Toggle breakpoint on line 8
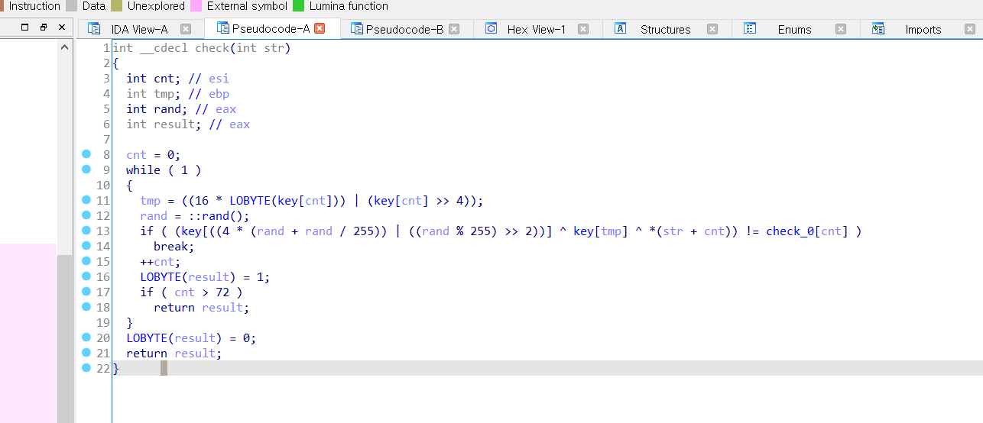The height and width of the screenshot is (423, 983). click(86, 154)
